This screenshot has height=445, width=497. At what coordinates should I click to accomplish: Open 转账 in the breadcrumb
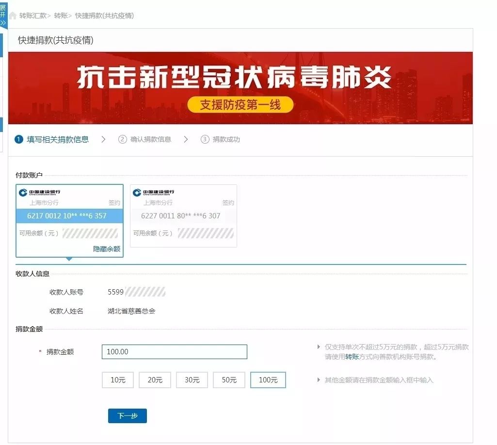click(62, 16)
